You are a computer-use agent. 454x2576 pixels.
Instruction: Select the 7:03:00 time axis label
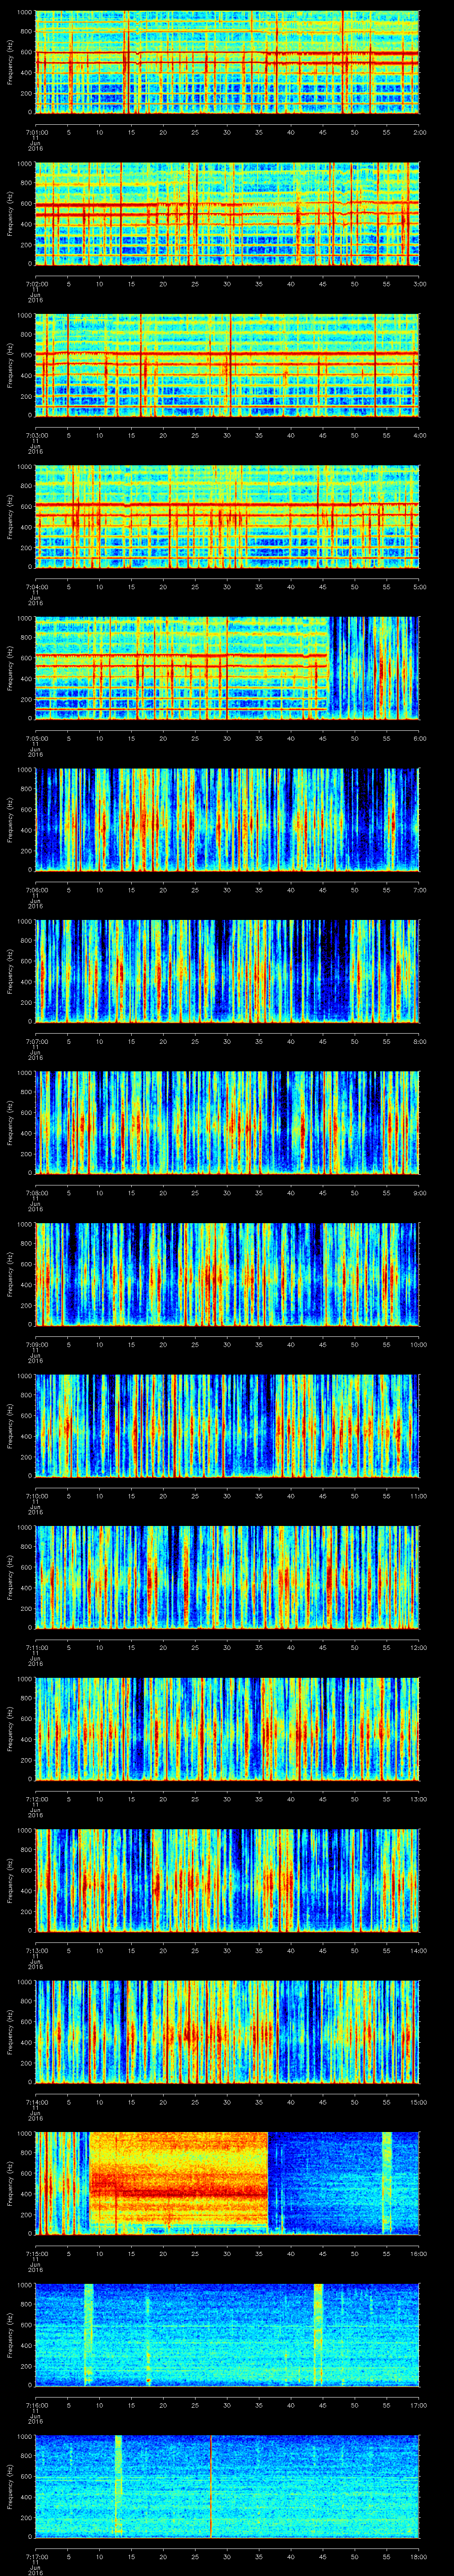click(x=36, y=435)
